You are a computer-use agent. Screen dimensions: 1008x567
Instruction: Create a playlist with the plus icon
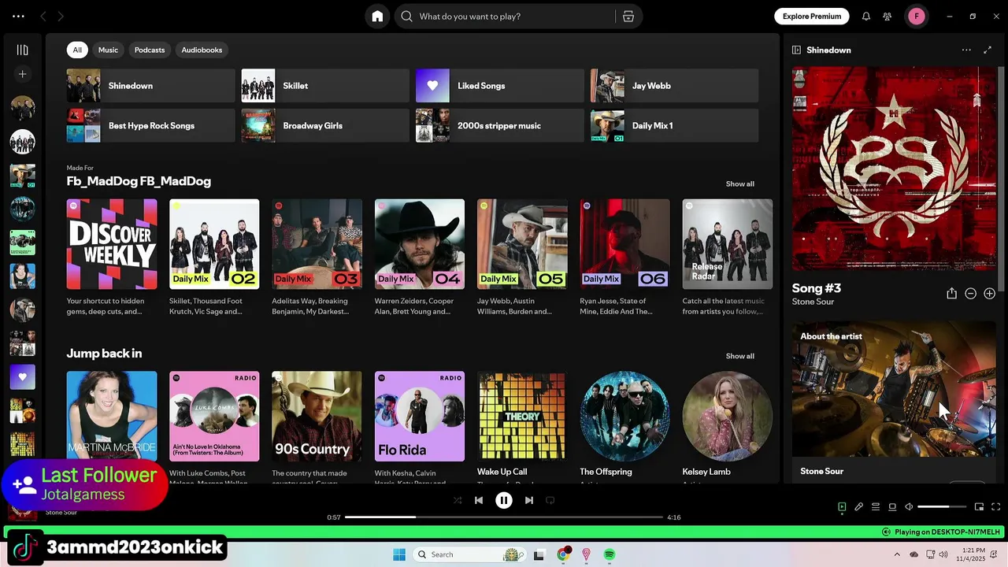tap(23, 74)
